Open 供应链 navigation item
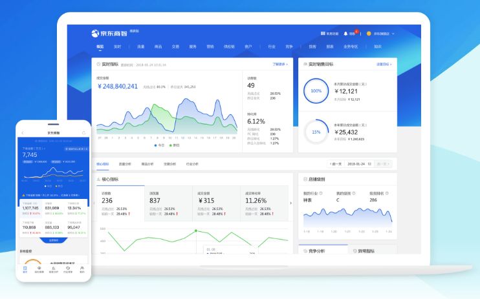Screen dimensions: 480x299 tap(229, 46)
